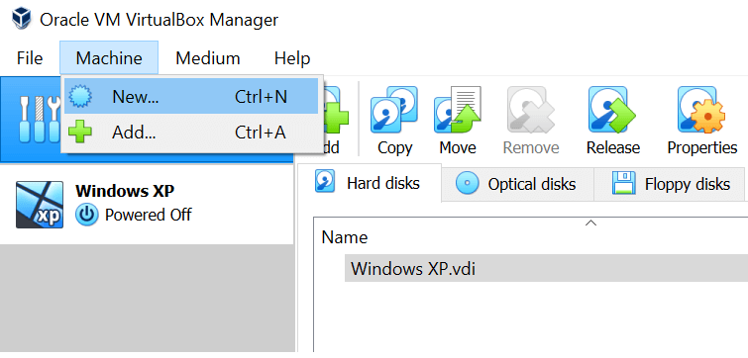Click the Release disk toolbar icon
Viewport: 748px width, 358px height.
pyautogui.click(x=612, y=111)
